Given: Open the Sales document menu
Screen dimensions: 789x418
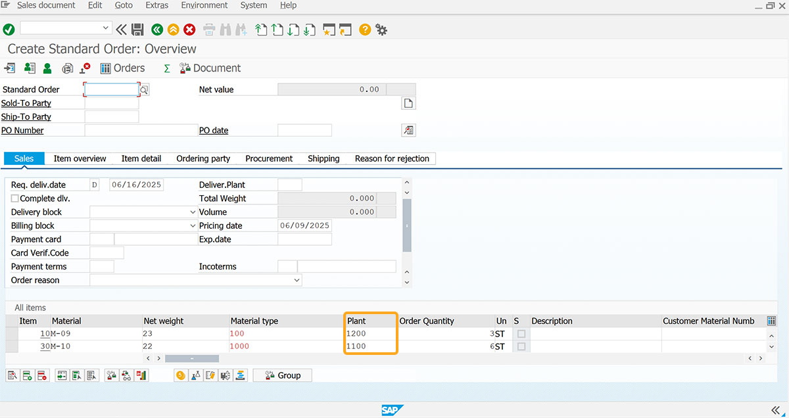Looking at the screenshot, I should click(46, 5).
